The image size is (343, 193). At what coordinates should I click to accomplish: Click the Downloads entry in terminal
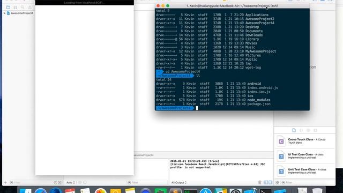254,35
